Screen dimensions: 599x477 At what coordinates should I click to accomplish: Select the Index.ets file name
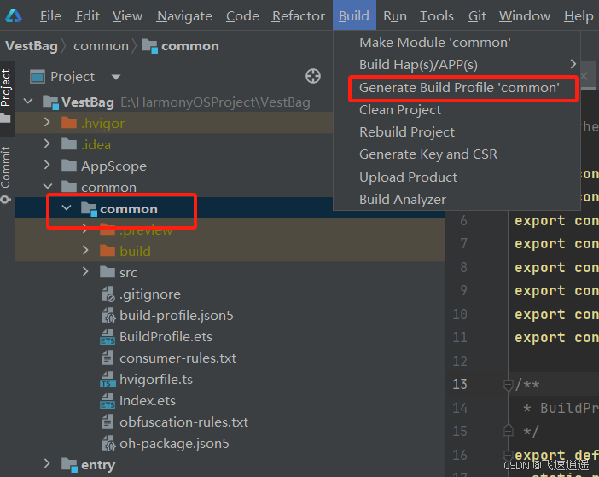click(x=148, y=401)
